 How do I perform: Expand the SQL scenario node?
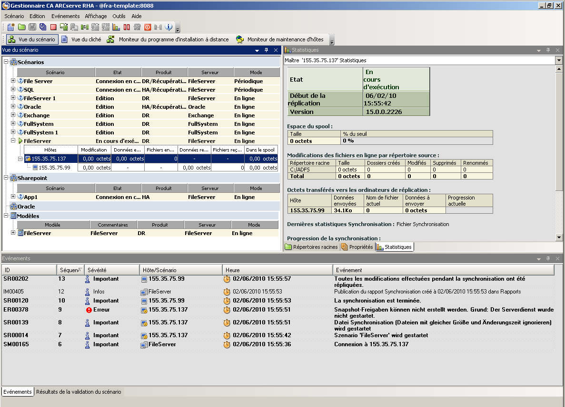[13, 90]
